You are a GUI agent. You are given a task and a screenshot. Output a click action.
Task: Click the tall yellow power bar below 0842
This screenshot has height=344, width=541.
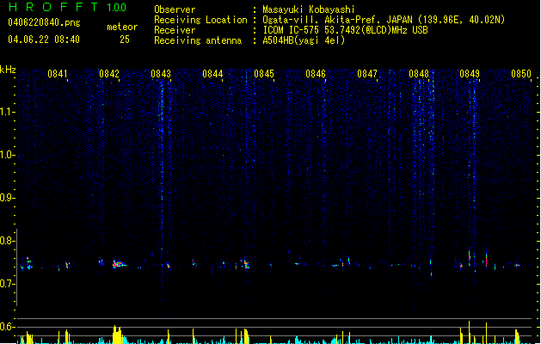[x=117, y=335]
